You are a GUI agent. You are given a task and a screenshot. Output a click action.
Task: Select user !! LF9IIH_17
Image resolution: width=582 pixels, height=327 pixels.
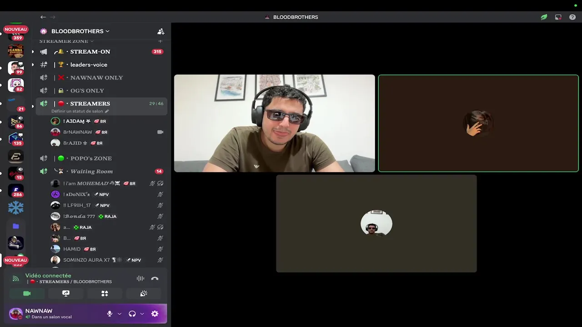[108, 205]
